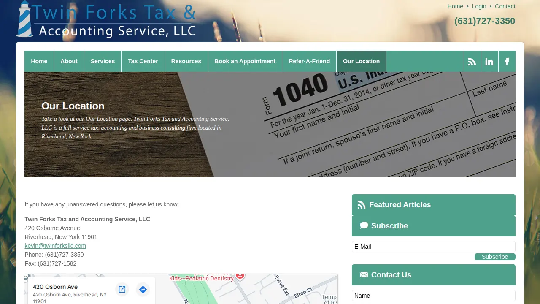Click the Login link
This screenshot has height=304, width=540.
479,6
